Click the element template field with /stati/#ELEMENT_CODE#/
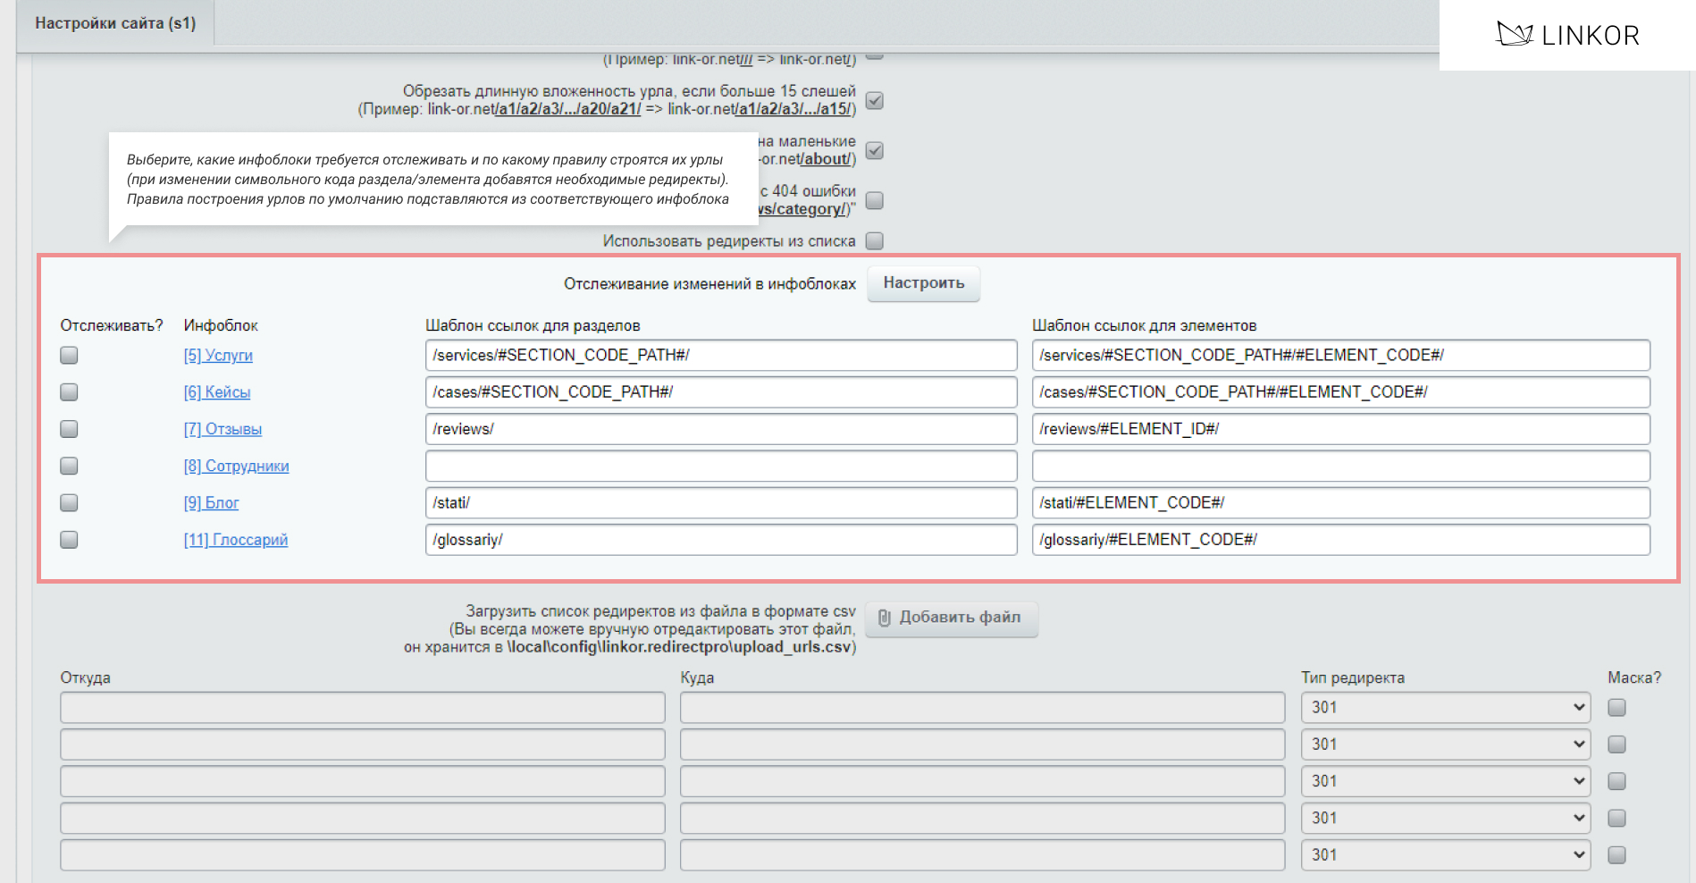Screen dimensions: 1696x883 (x=1340, y=503)
